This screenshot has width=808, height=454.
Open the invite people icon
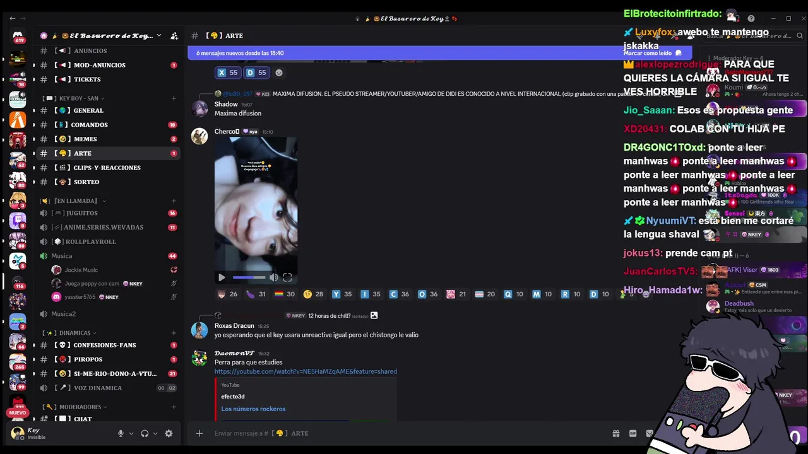[x=174, y=36]
